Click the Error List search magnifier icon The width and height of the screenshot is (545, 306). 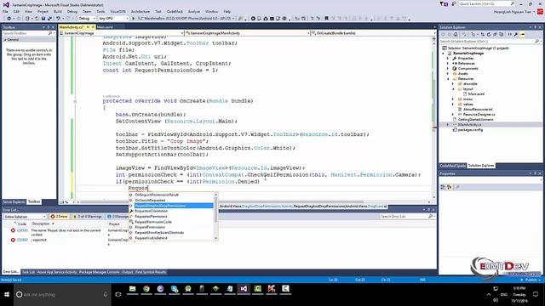(x=431, y=217)
